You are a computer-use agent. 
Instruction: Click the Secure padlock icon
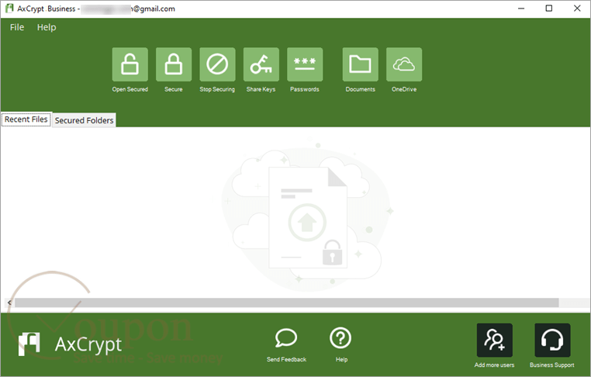[174, 64]
